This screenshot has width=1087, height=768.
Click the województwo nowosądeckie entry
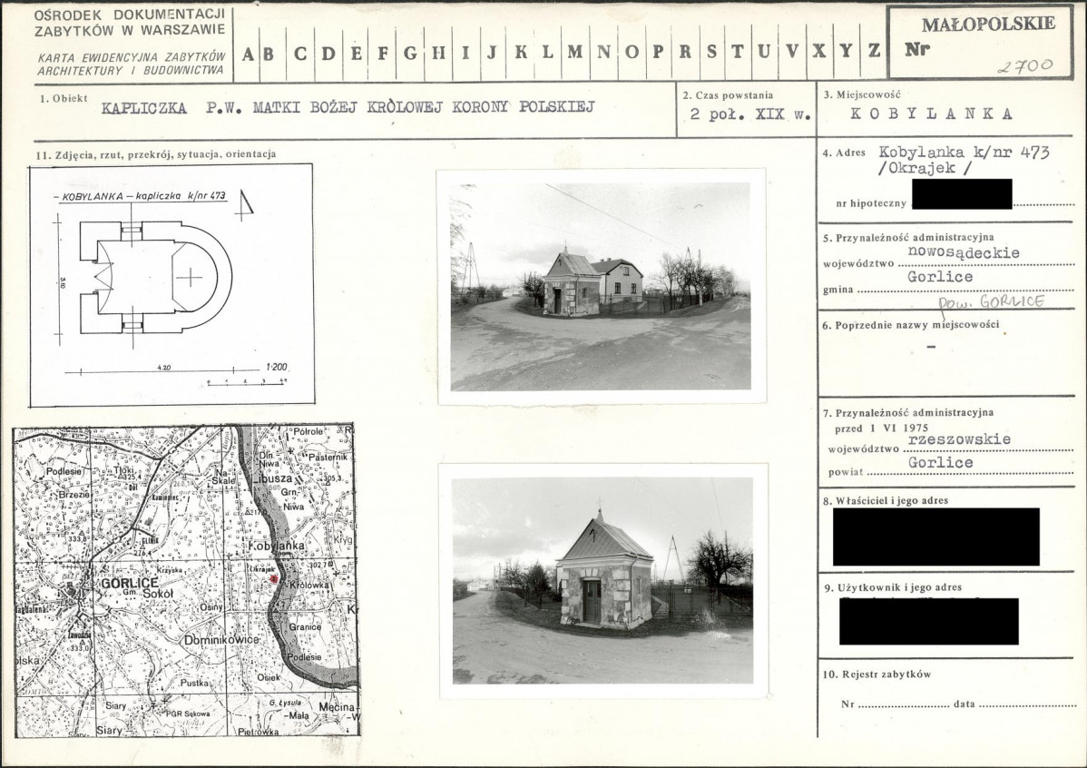964,252
